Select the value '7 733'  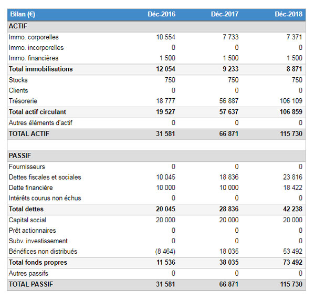[x=230, y=37]
